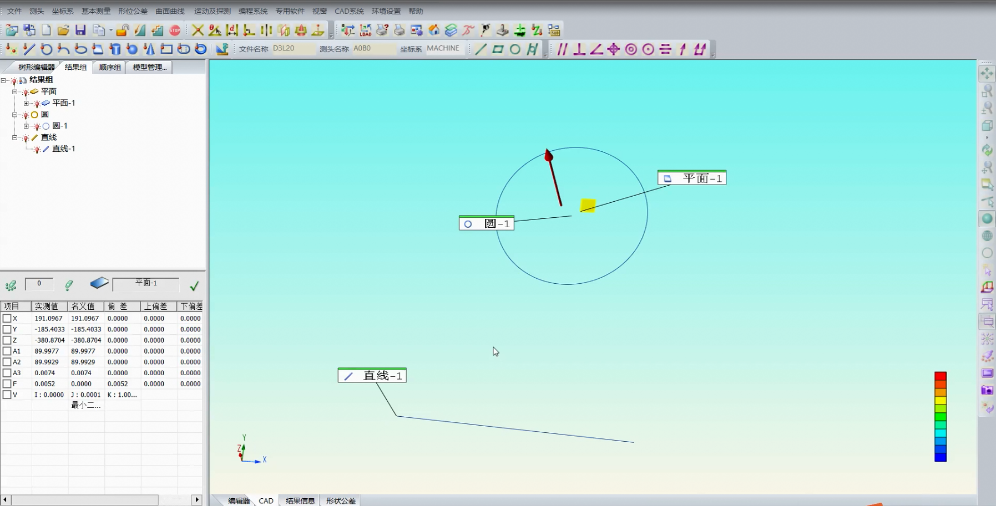996x506 pixels.
Task: Click the shaded sphere render icon
Action: tap(987, 218)
